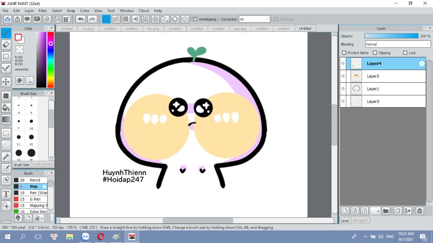Open the Snap menu
The width and height of the screenshot is (433, 243).
click(x=71, y=11)
